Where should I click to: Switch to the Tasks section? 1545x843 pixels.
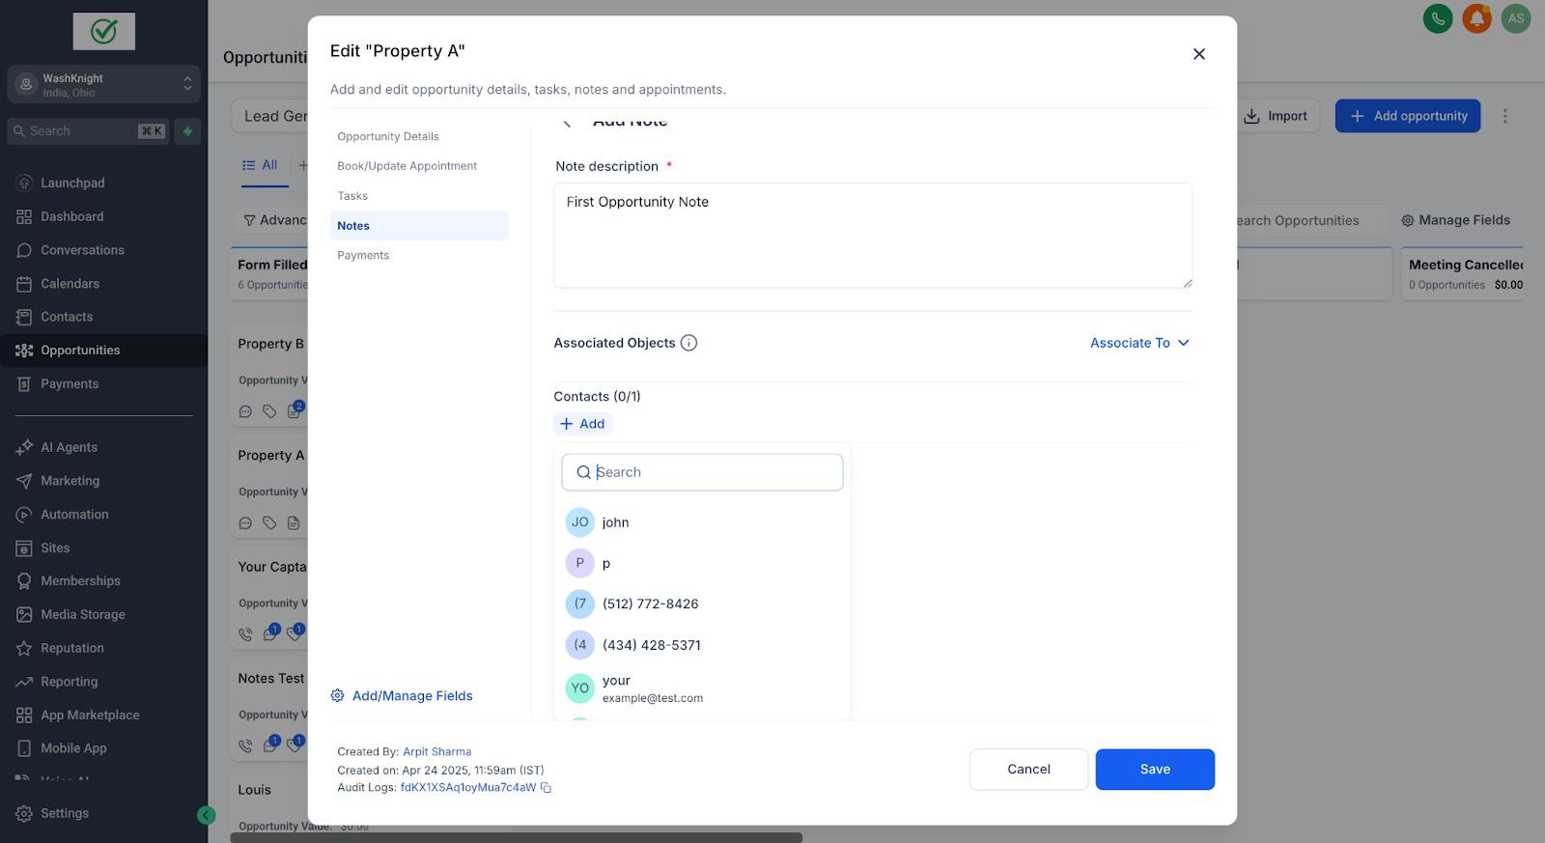tap(352, 196)
